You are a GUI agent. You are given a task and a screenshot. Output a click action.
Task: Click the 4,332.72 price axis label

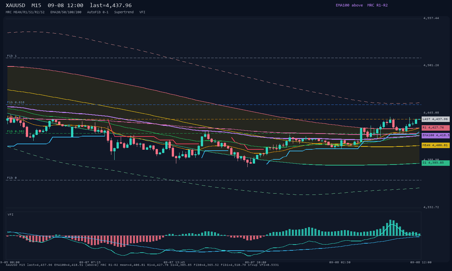pyautogui.click(x=431, y=207)
